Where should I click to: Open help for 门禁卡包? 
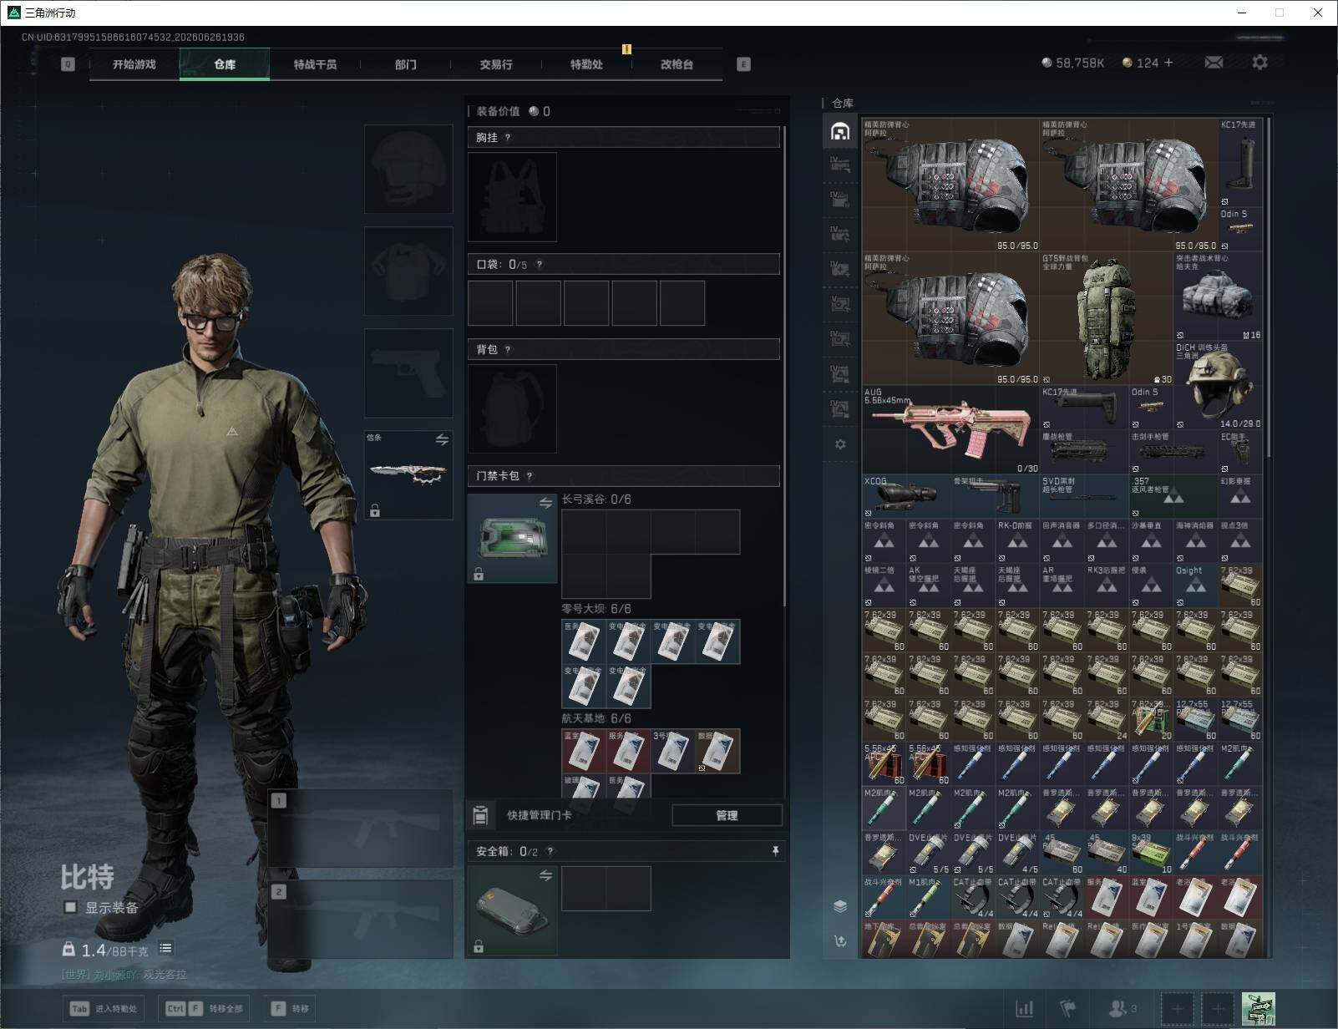coord(530,476)
